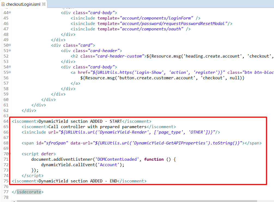Click the closing div tag on line 62

(29, 111)
